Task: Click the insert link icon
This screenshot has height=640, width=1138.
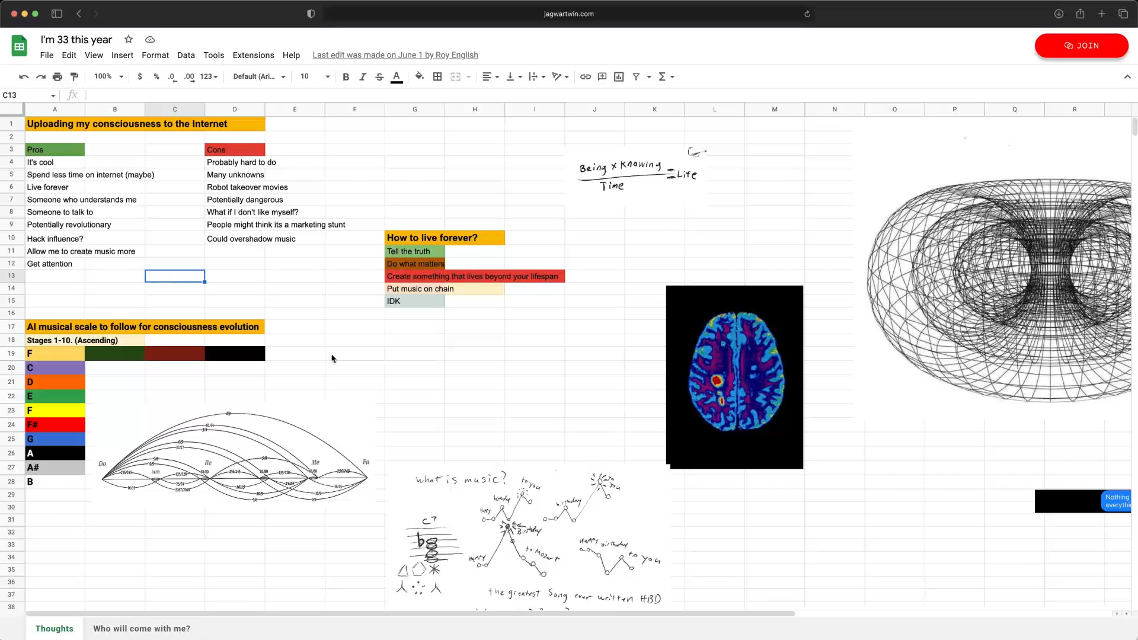Action: (x=586, y=76)
